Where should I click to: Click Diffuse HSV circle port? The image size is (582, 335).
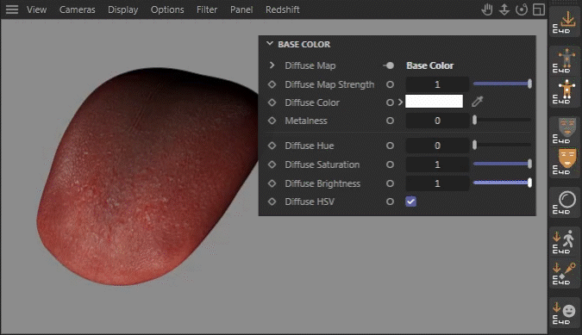[x=390, y=202]
